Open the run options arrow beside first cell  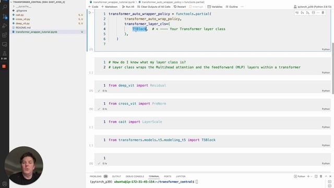(x=93, y=13)
